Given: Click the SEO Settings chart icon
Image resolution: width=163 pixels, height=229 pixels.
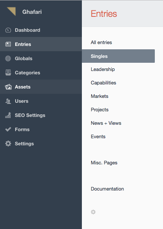Looking at the screenshot, I should (x=8, y=115).
